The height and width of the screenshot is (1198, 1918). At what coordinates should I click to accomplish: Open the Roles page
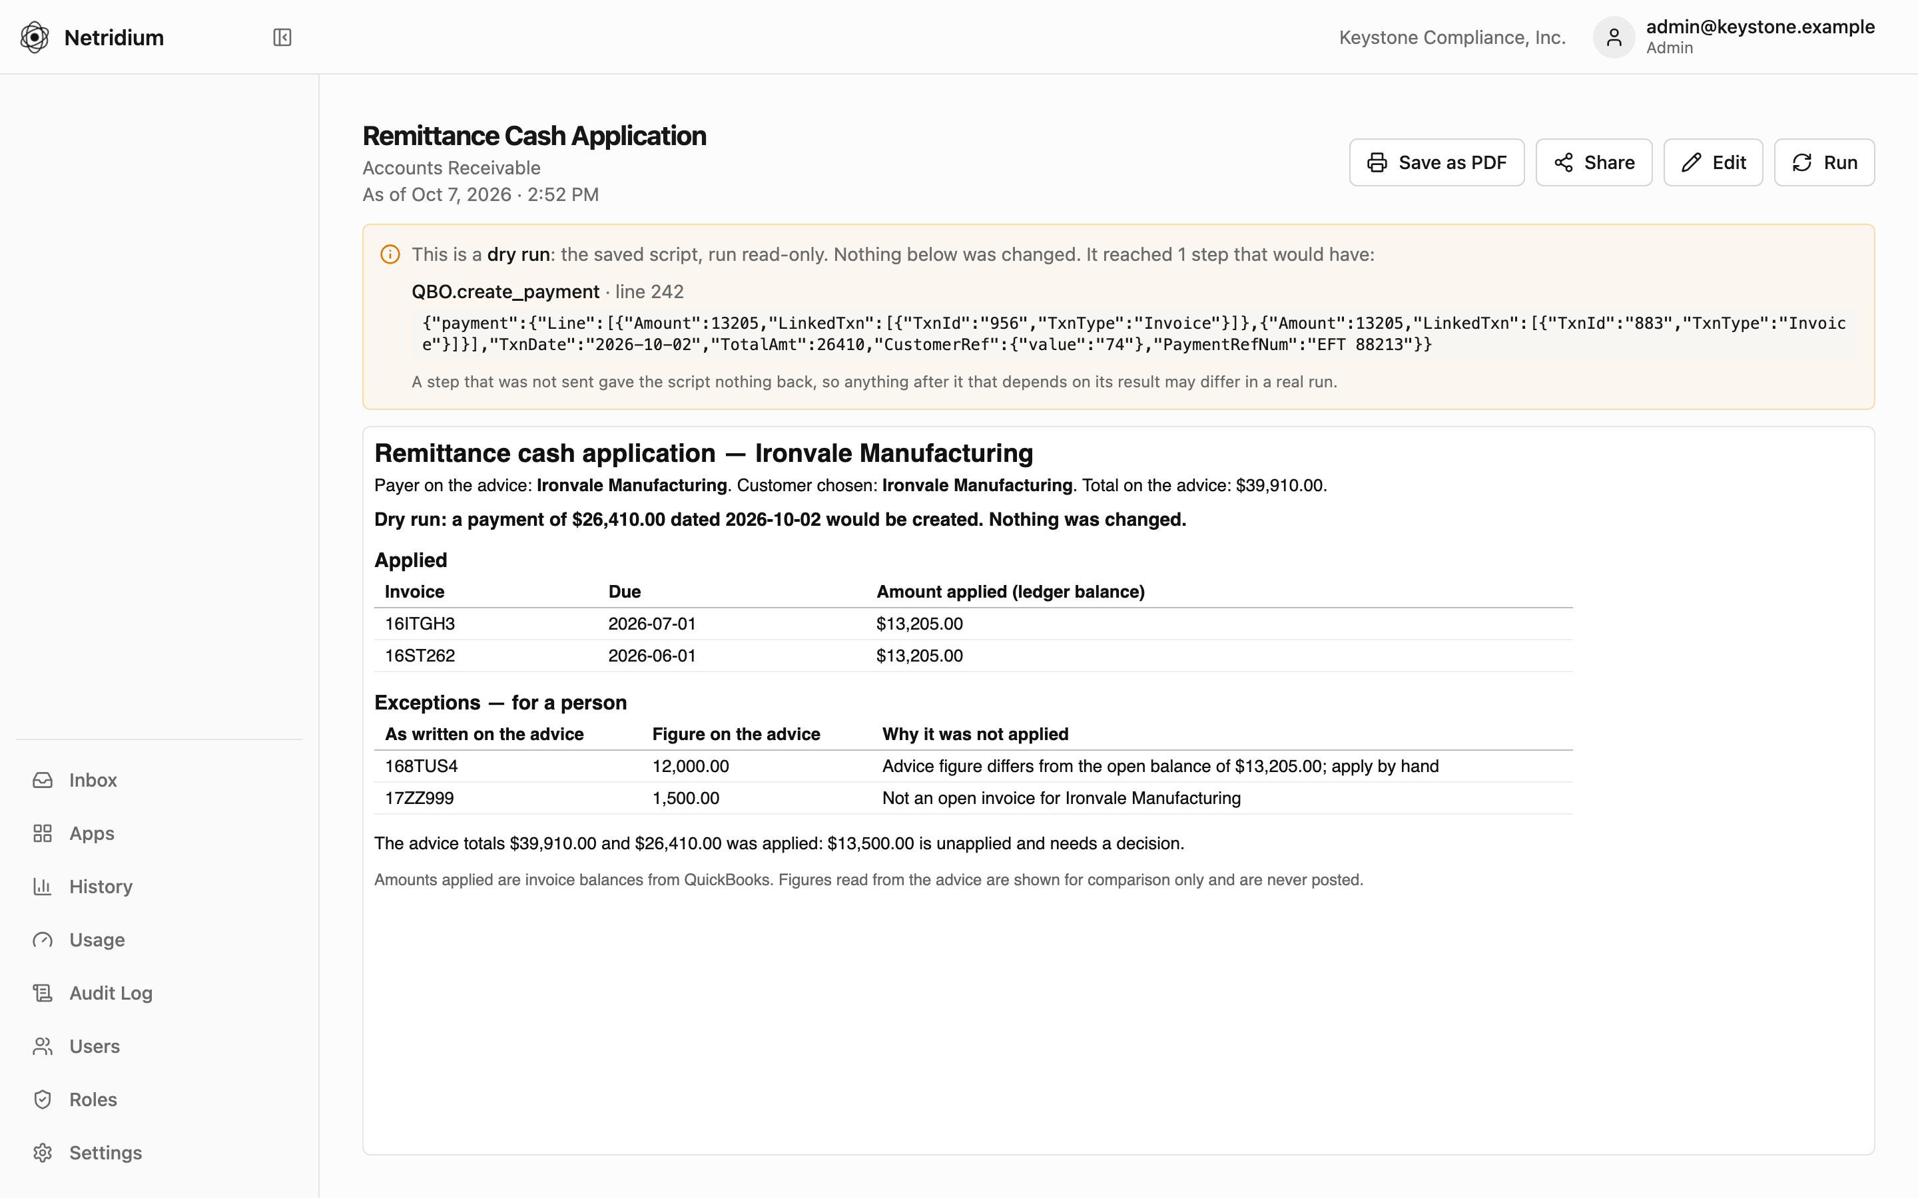159,1099
